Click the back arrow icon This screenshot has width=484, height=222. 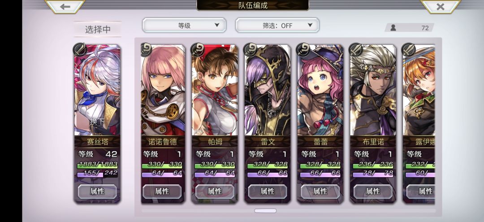click(65, 6)
